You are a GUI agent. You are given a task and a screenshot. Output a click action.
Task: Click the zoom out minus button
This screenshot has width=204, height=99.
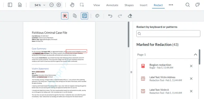(x=52, y=5)
